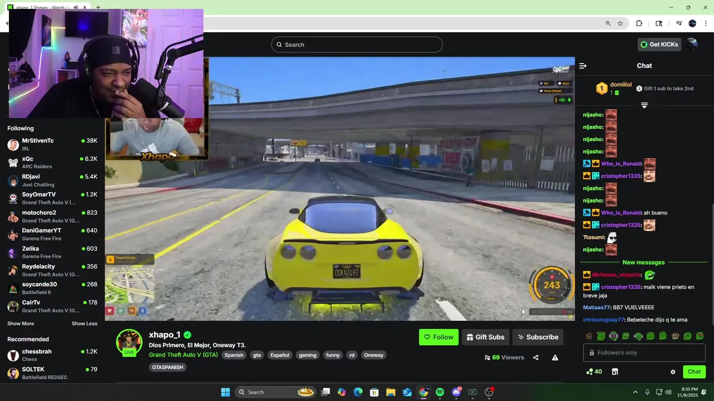Select the Oneway tag
714x401 pixels.
pyautogui.click(x=374, y=355)
